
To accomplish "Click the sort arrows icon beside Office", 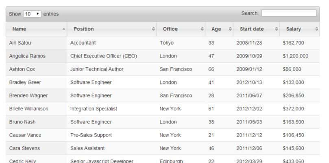I will point(202,29).
